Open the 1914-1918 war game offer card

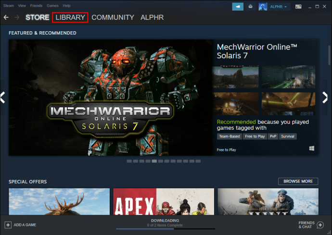268,201
